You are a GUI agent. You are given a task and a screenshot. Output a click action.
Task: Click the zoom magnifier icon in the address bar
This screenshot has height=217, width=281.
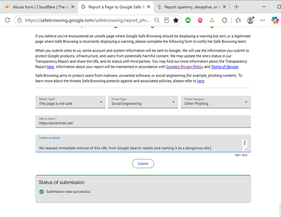(157, 20)
